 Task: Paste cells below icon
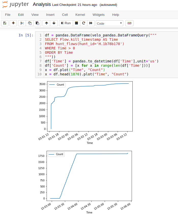(37, 23)
